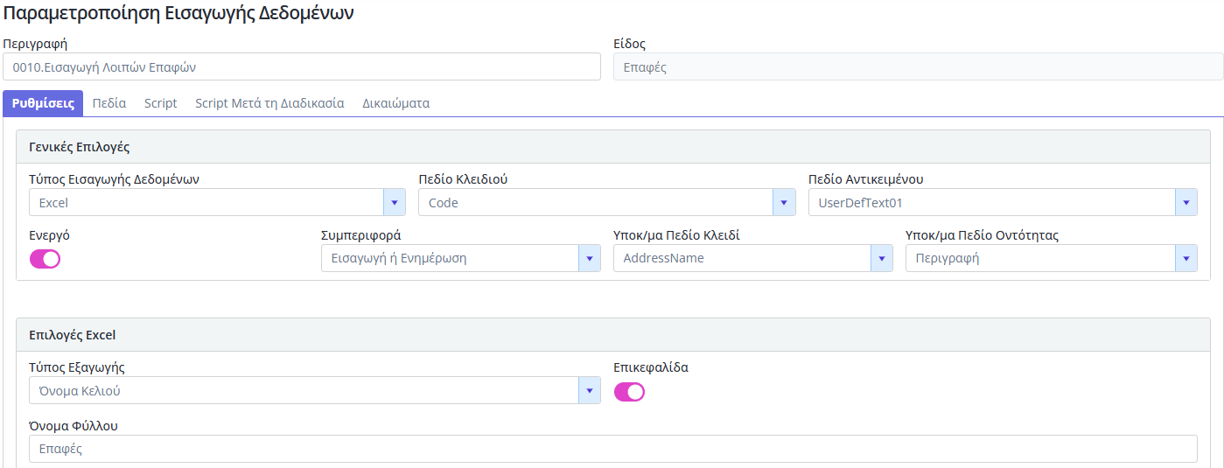This screenshot has height=468, width=1224.
Task: Open the Συμπεριφορά dropdown list
Action: tap(589, 259)
